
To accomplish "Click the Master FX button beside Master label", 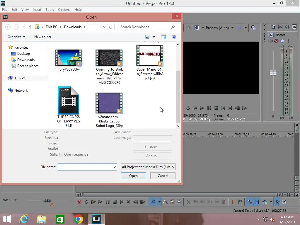I will (271, 35).
